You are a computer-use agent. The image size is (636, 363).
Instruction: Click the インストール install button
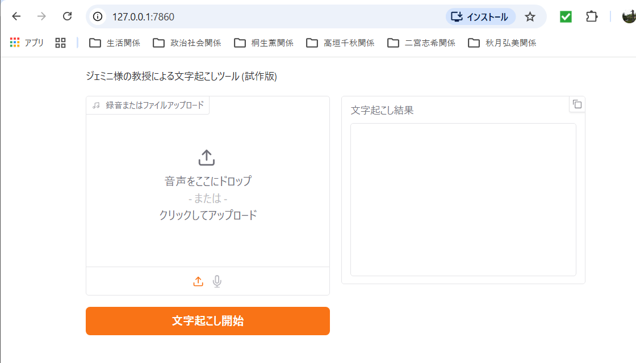(x=480, y=16)
